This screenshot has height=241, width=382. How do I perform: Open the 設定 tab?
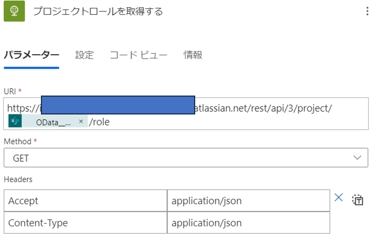tap(84, 55)
